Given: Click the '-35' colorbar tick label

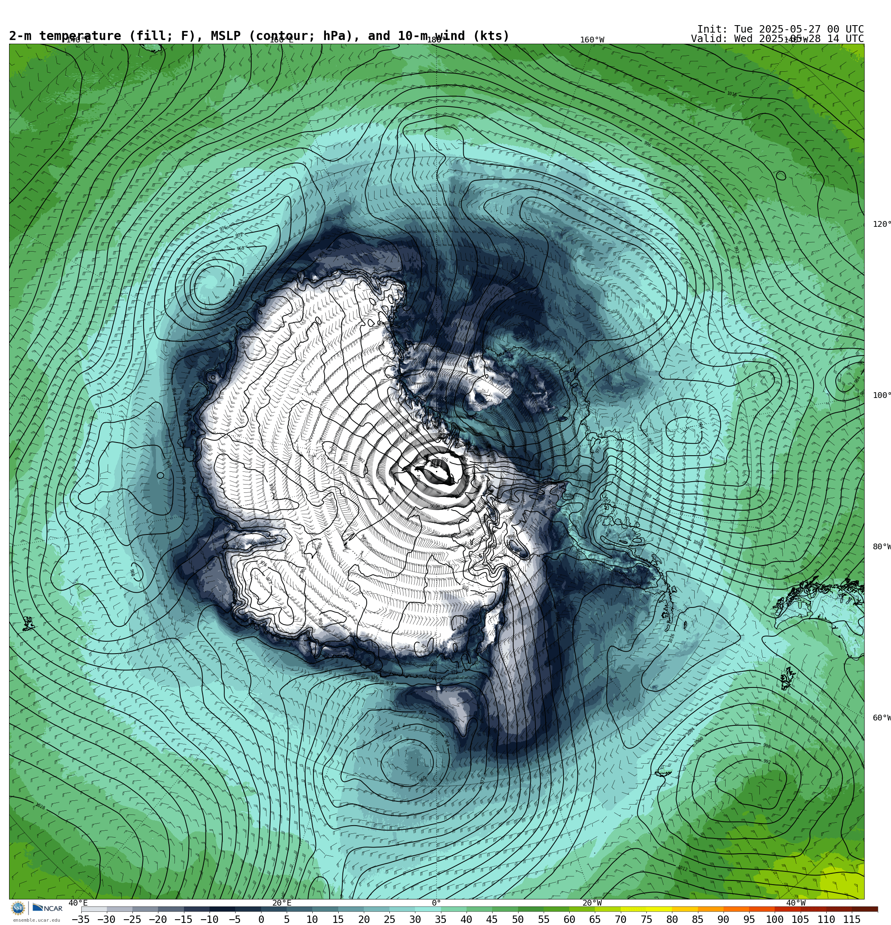Looking at the screenshot, I should 81,919.
